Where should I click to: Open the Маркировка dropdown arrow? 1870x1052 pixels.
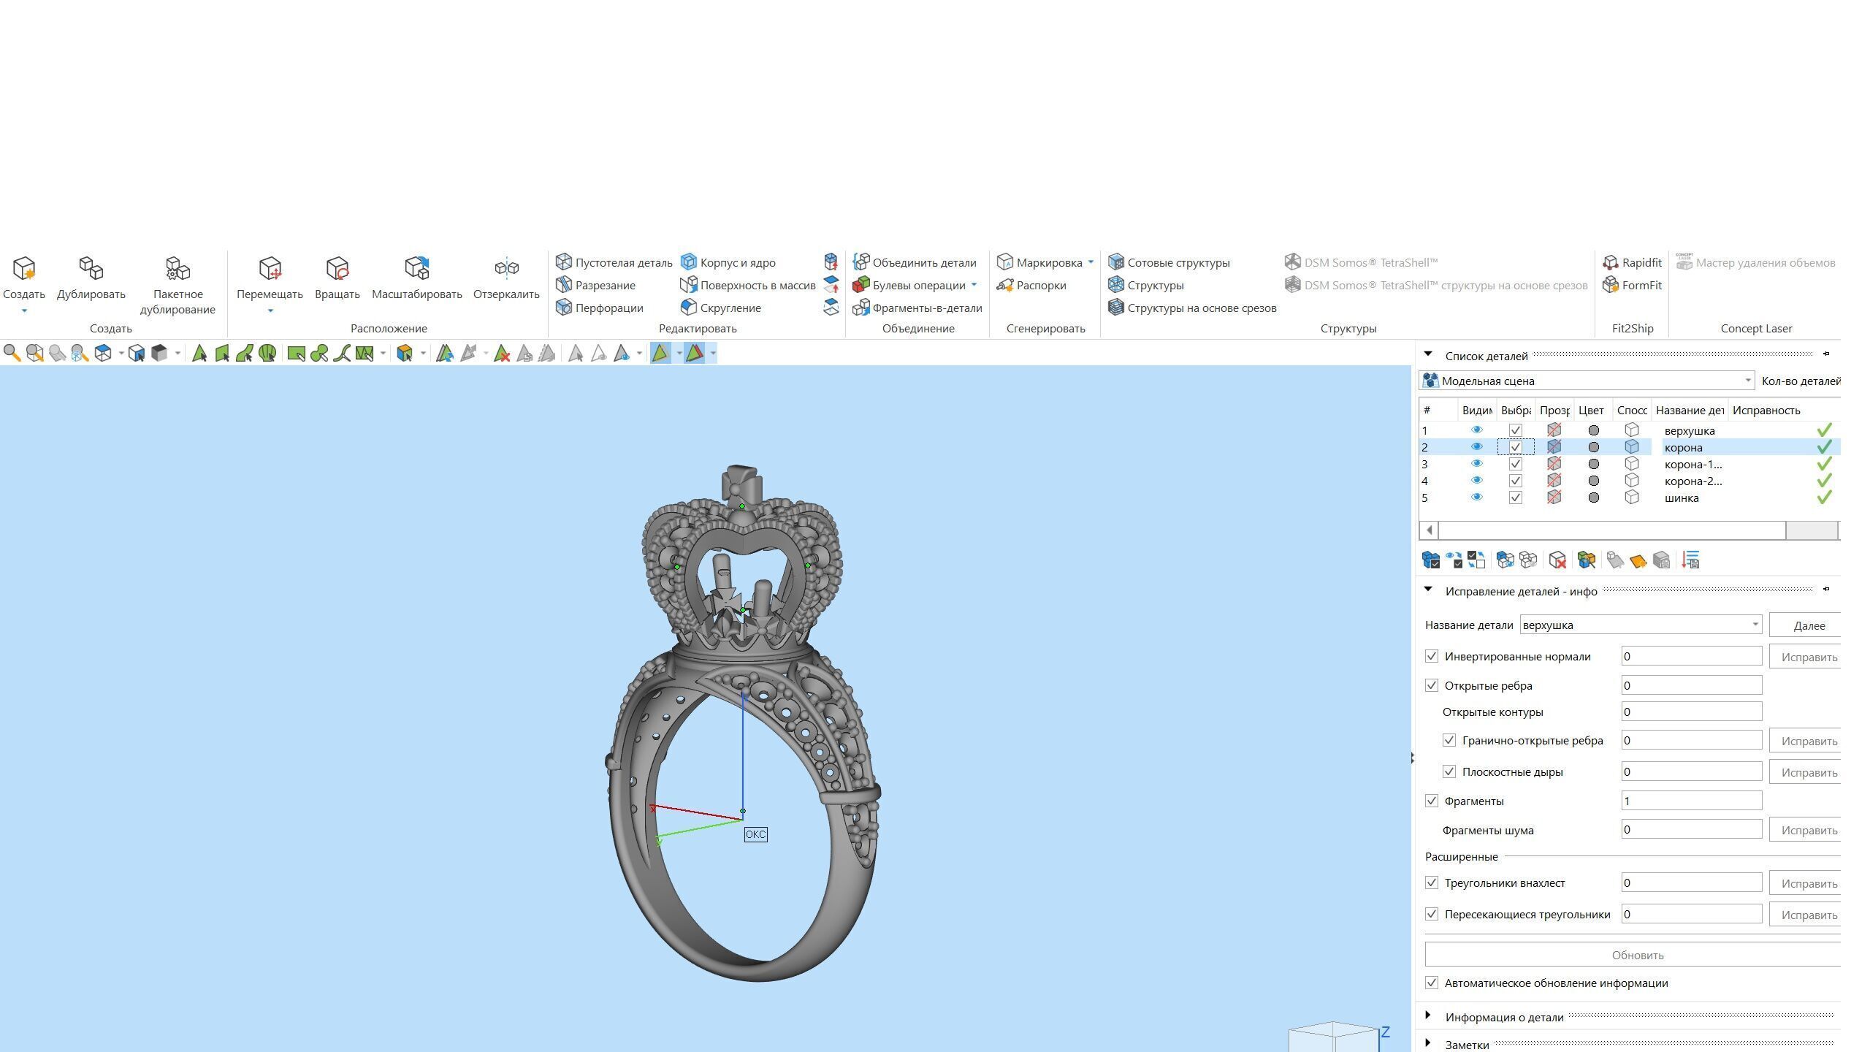click(1091, 262)
